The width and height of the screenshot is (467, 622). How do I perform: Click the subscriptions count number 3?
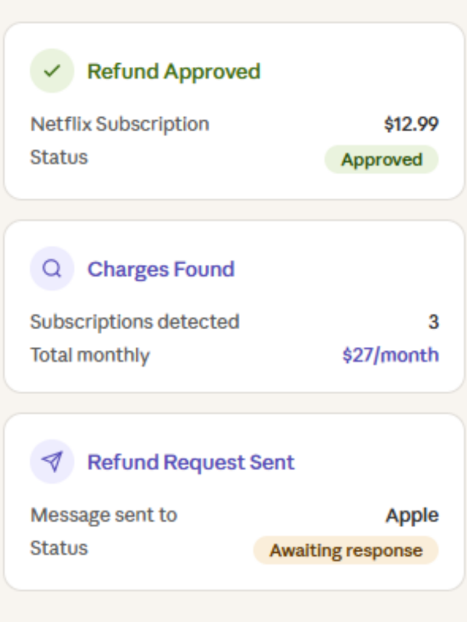pos(433,322)
